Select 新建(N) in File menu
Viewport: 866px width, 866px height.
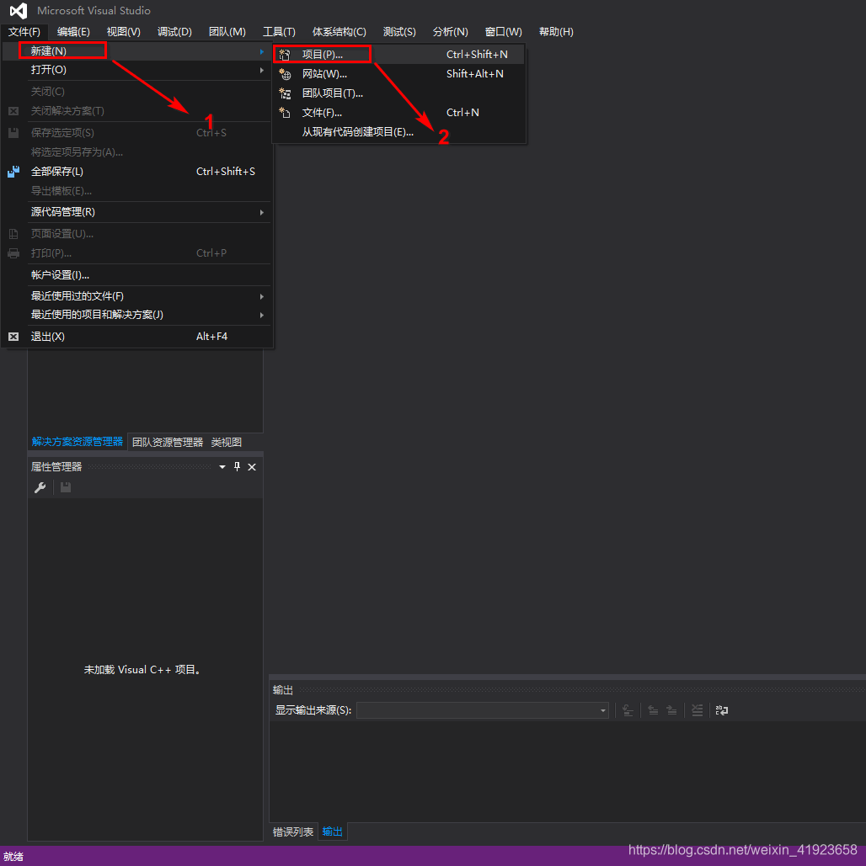(136, 50)
